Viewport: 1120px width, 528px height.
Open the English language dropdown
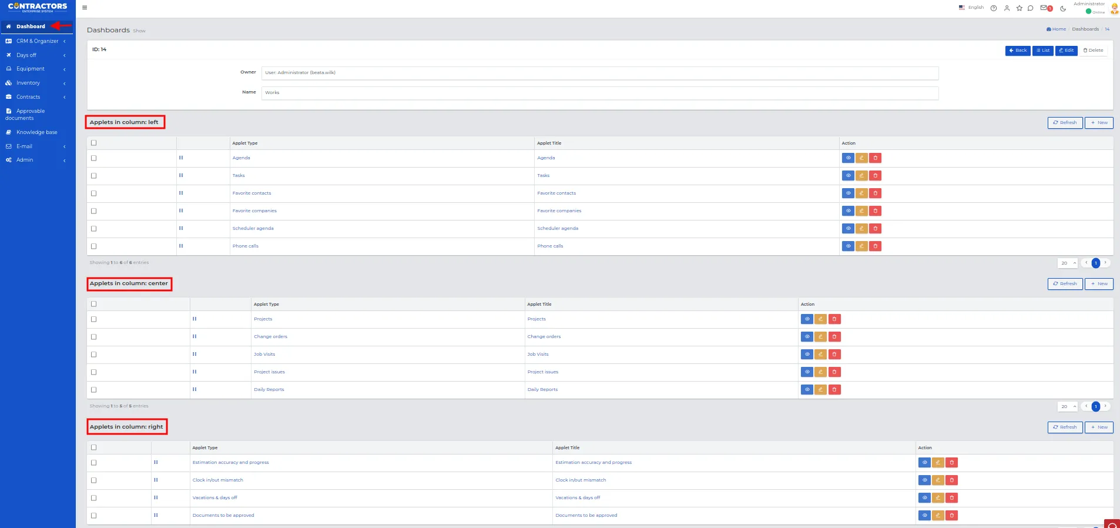point(971,8)
